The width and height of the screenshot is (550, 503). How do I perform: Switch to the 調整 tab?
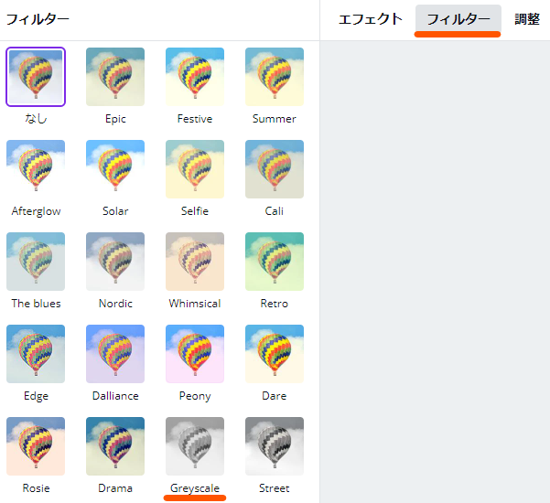(x=527, y=19)
